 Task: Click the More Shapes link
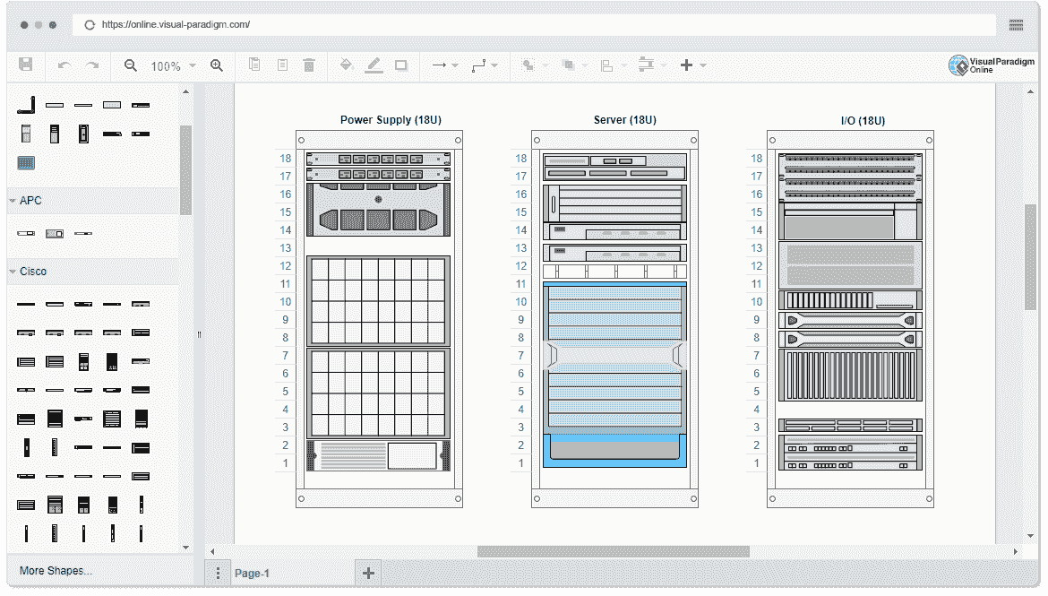coord(54,570)
